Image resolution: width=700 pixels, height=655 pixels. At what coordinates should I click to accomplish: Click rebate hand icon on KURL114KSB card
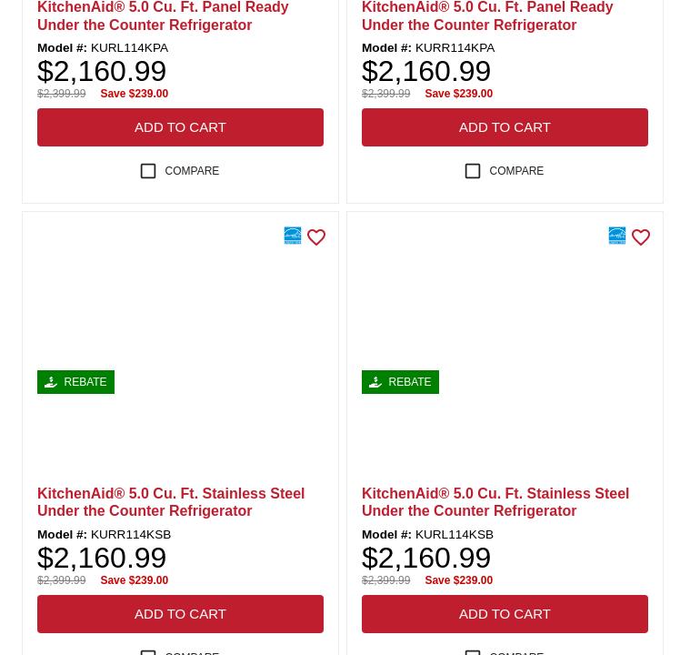[x=375, y=382]
